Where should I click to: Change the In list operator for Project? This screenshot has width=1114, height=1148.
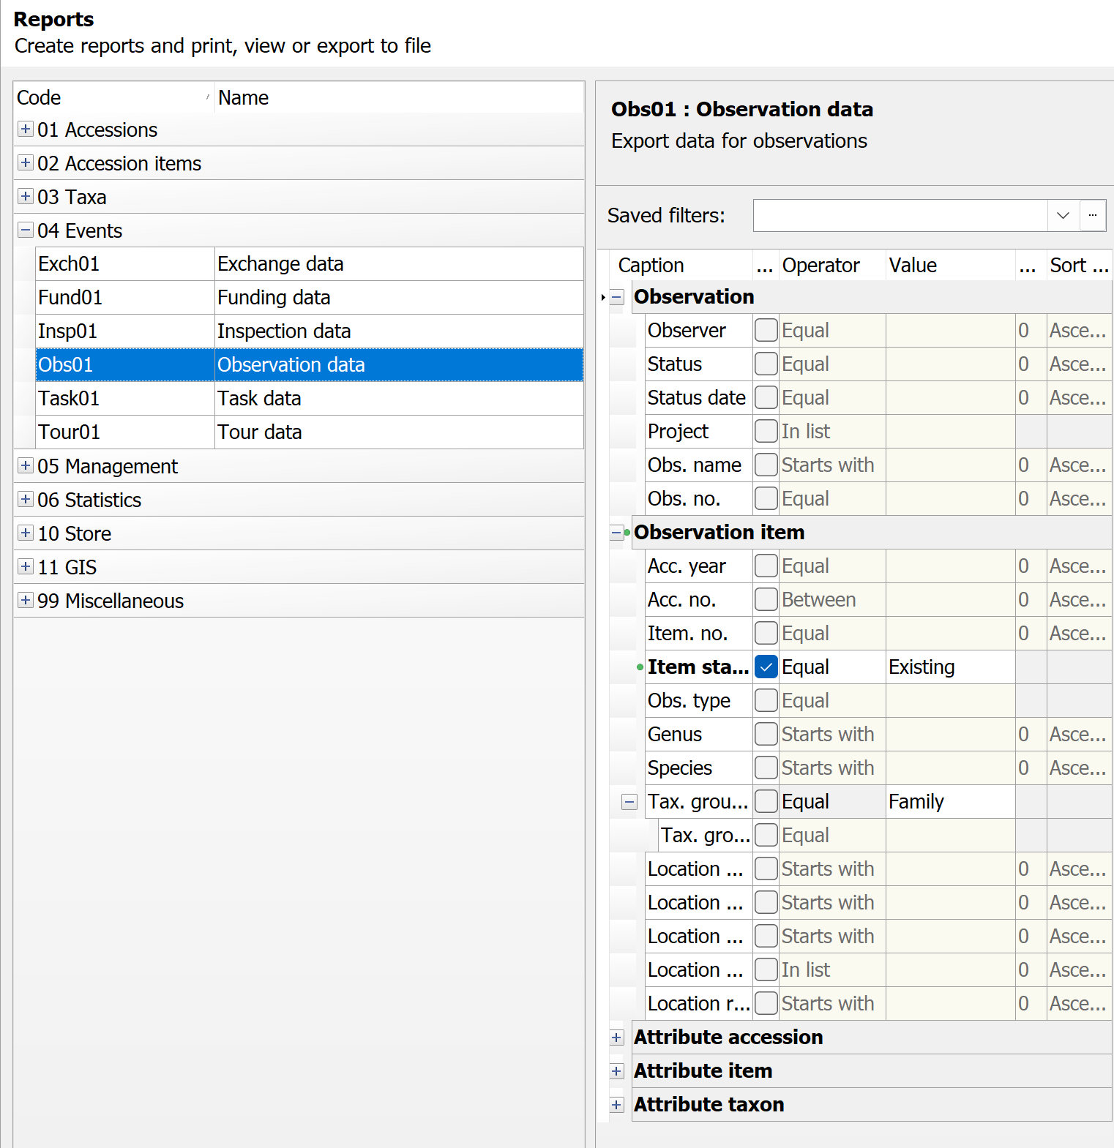pyautogui.click(x=832, y=432)
